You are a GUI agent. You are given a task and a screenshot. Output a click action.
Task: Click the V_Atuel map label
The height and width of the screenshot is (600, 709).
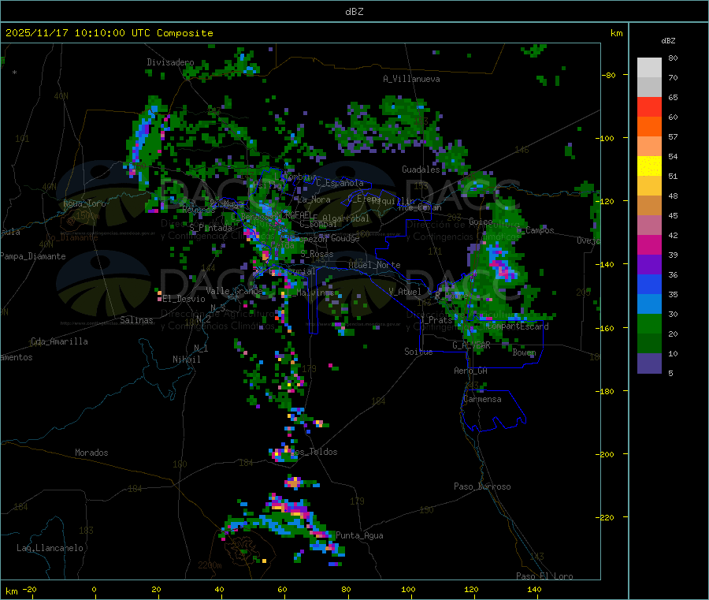(405, 292)
